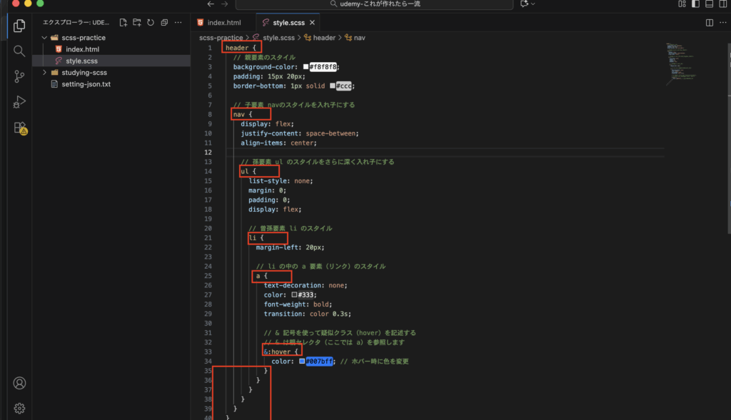This screenshot has width=731, height=420.
Task: Click the New Folder icon in Explorer
Action: click(137, 23)
